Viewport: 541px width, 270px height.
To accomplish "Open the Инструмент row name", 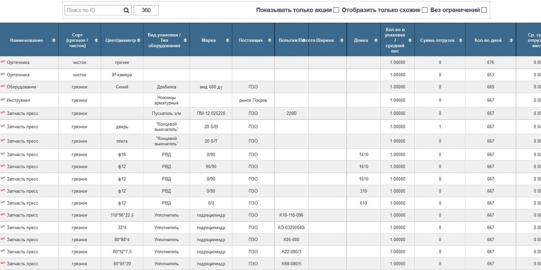I will 18,100.
